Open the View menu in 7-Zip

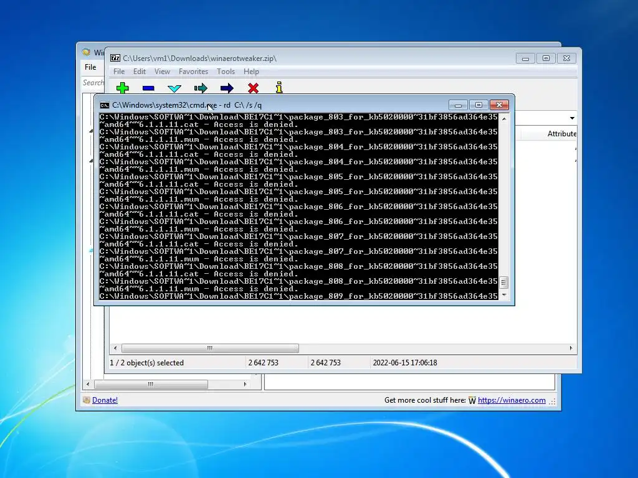click(x=162, y=72)
